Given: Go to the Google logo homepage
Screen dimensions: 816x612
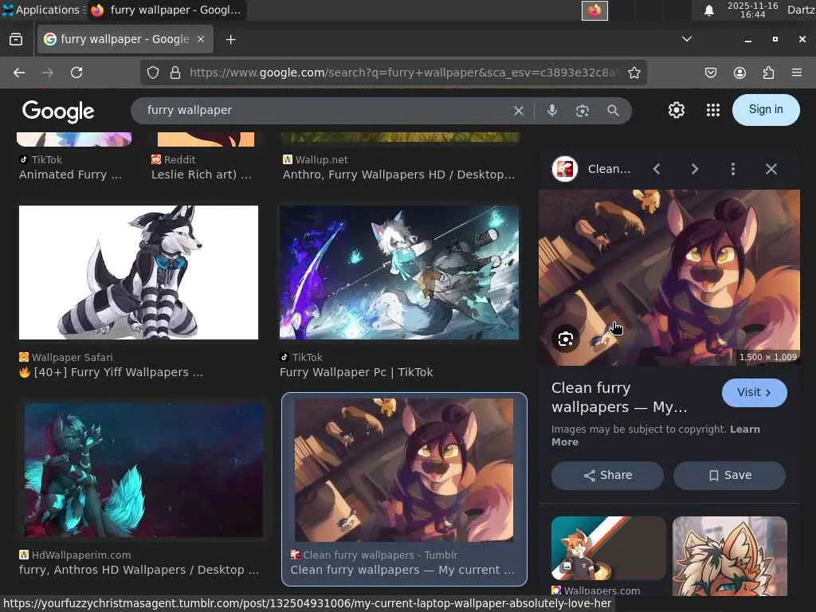Looking at the screenshot, I should (58, 111).
